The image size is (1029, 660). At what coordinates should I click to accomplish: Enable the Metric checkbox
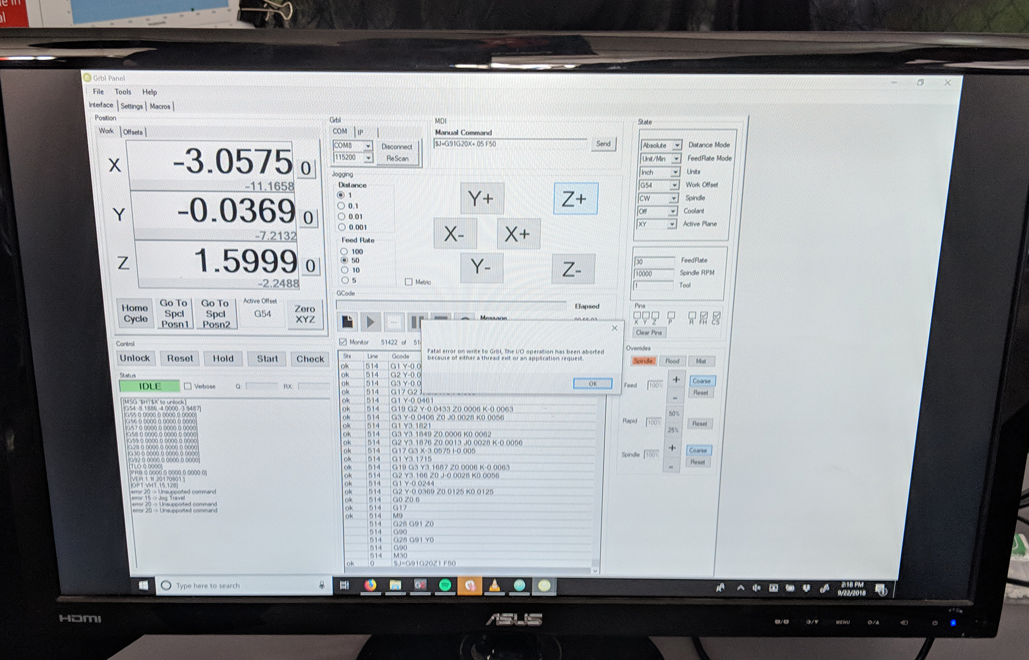pos(409,282)
